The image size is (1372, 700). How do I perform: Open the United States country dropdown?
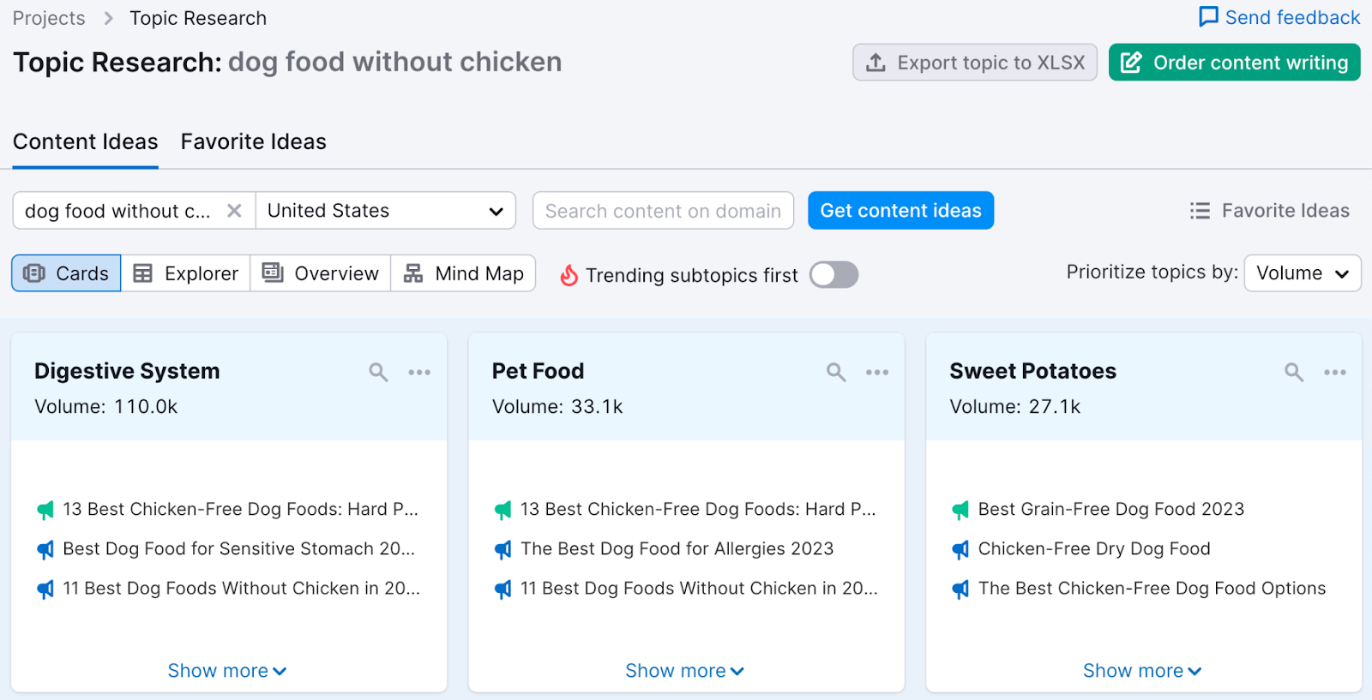click(x=386, y=211)
